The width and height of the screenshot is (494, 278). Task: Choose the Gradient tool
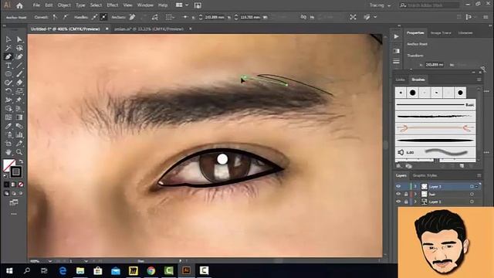tap(19, 117)
